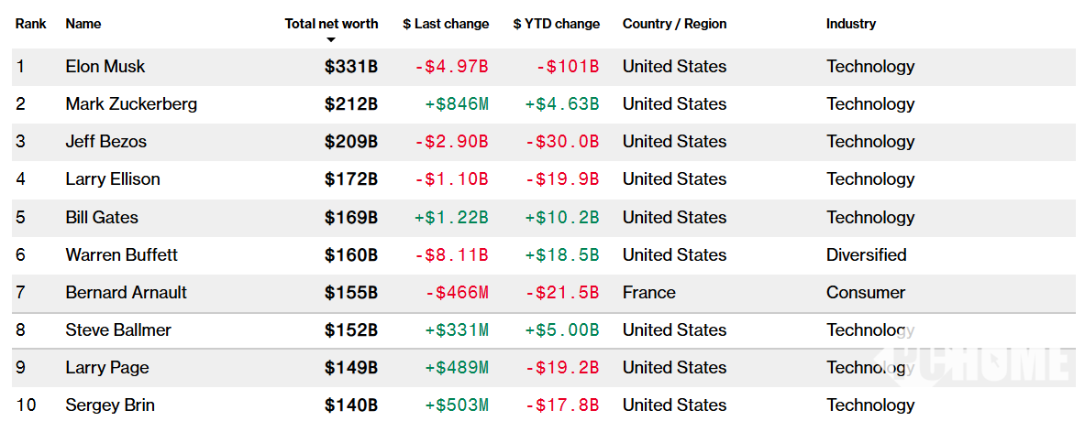Click the Industry column header

(850, 24)
